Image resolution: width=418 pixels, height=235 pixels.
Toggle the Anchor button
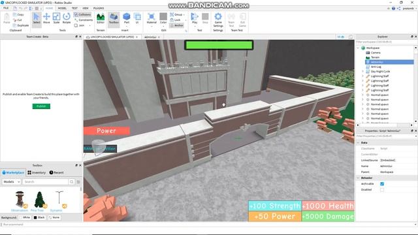[x=176, y=25]
